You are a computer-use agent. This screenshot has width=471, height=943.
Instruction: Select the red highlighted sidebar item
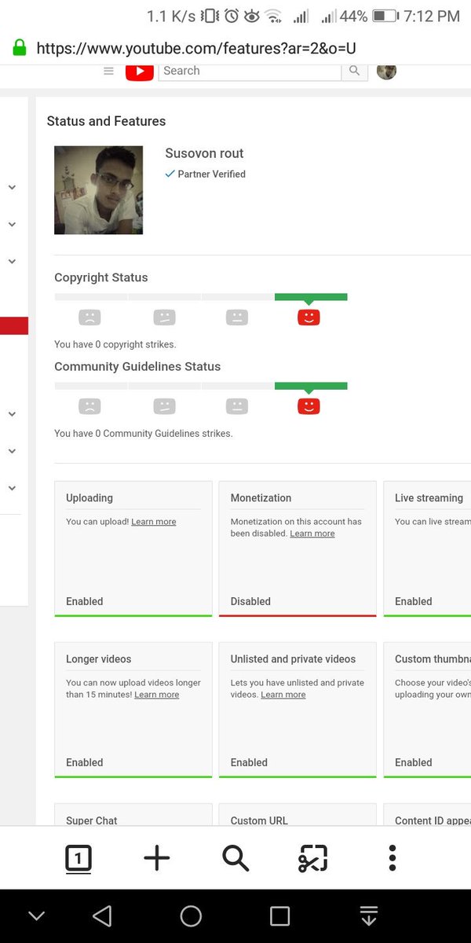pyautogui.click(x=14, y=326)
